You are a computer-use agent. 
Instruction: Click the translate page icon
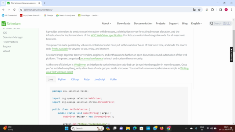click(194, 10)
